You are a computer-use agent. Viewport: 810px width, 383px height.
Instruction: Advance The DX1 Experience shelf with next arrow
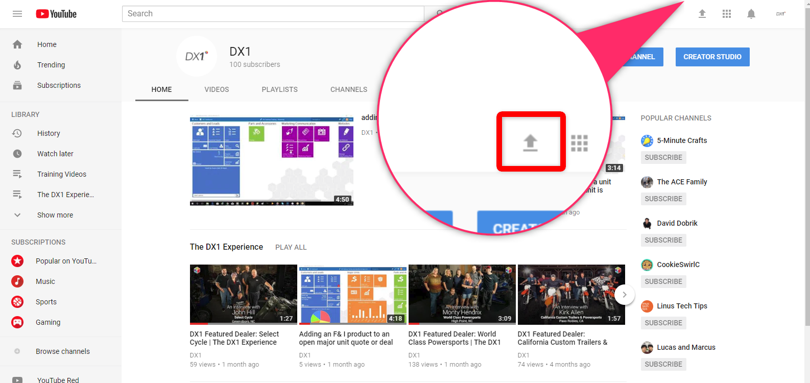[624, 295]
